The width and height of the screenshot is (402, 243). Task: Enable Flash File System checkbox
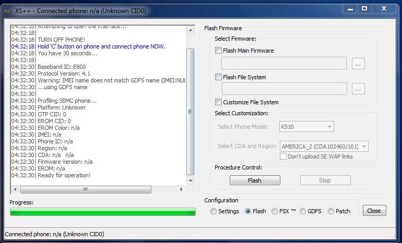tap(219, 77)
